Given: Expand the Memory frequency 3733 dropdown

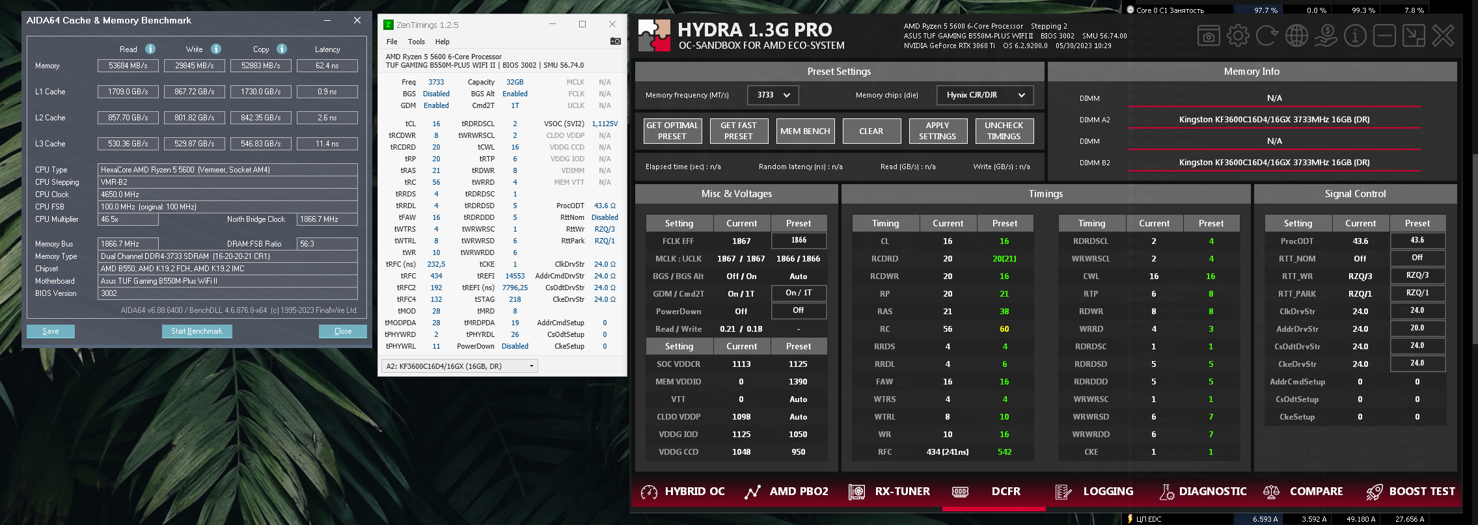Looking at the screenshot, I should 773,95.
